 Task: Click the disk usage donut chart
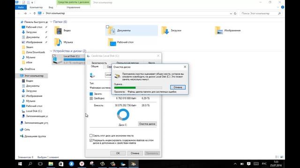[123, 115]
